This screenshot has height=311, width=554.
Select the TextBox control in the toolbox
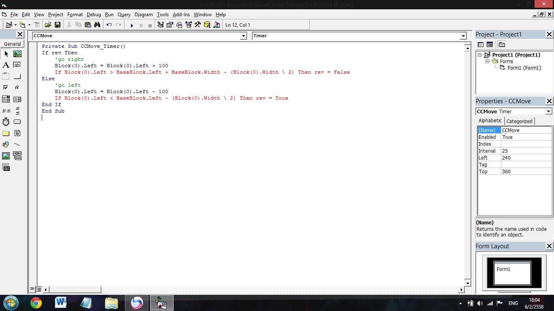[17, 65]
